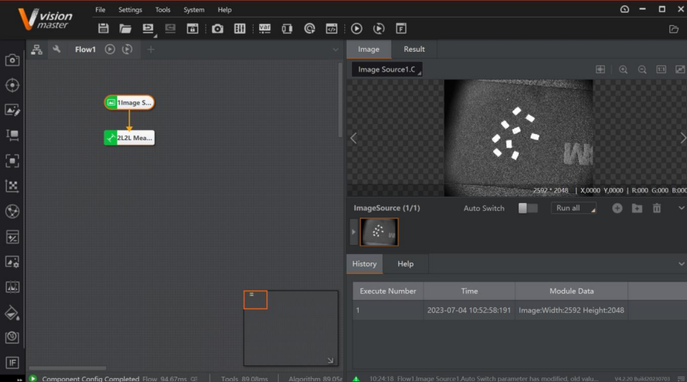Expand the image thumbnail list arrow
Viewport: 687px width, 382px height.
pyautogui.click(x=353, y=232)
